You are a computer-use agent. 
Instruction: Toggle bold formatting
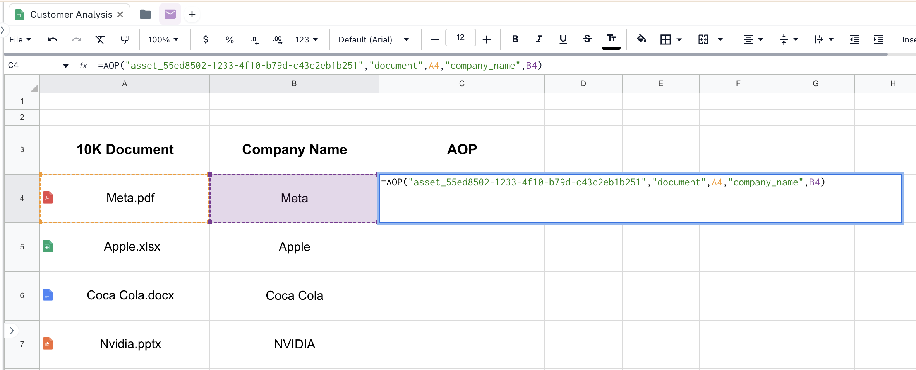pos(515,39)
